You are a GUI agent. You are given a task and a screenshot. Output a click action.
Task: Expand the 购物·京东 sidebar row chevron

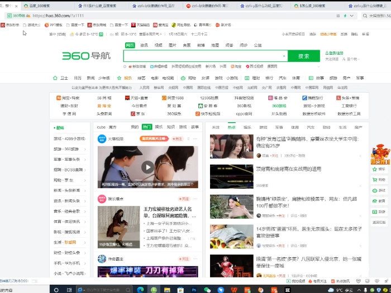point(85,180)
